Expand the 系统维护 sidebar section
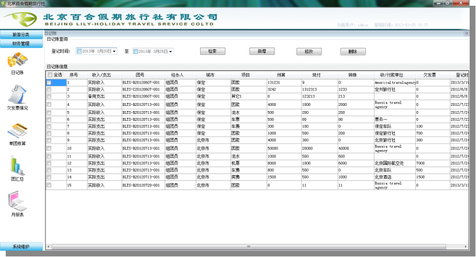Image resolution: width=476 pixels, height=257 pixels. click(21, 247)
